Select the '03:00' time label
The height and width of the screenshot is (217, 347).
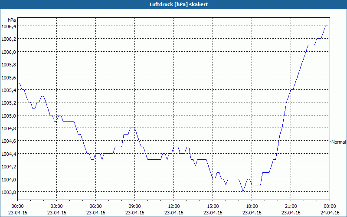(57, 207)
